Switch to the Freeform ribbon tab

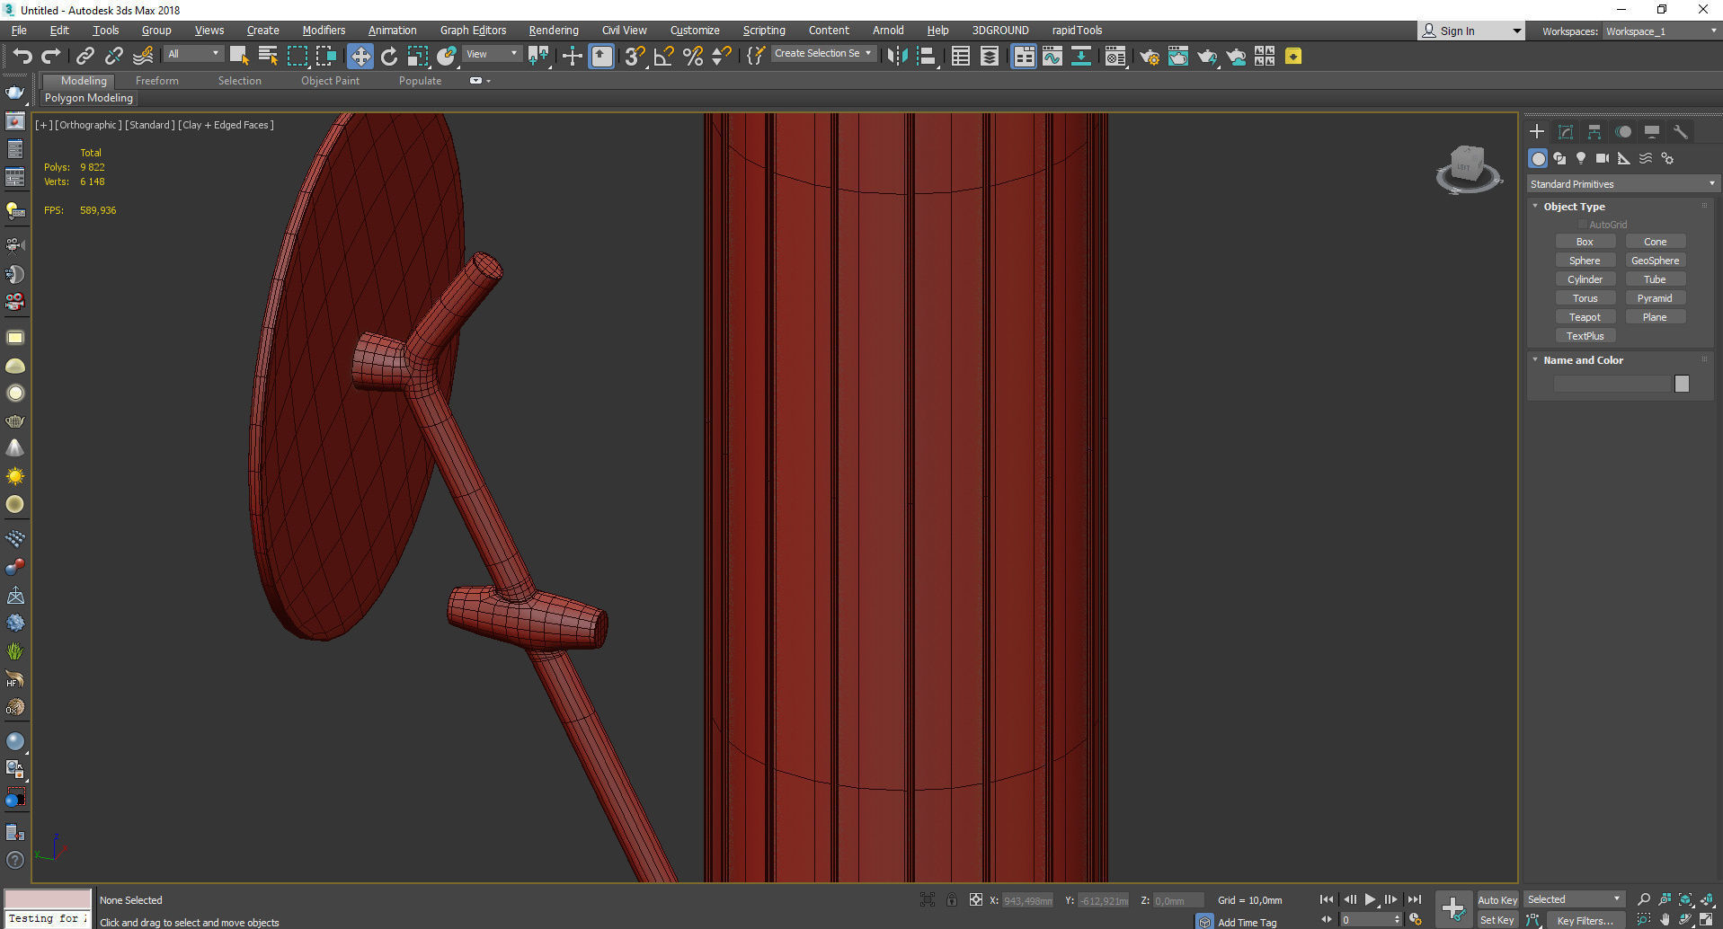pyautogui.click(x=157, y=81)
